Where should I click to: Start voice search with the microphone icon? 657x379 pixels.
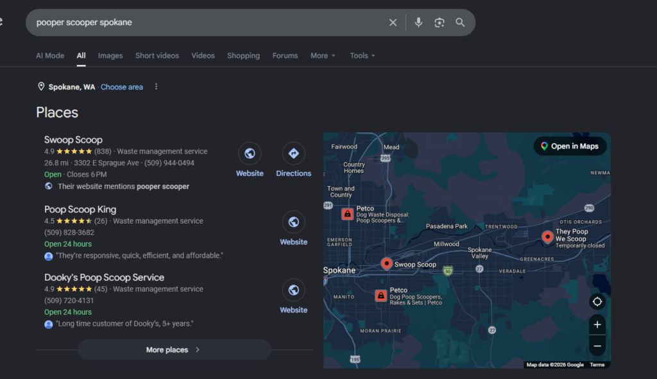[x=418, y=22]
